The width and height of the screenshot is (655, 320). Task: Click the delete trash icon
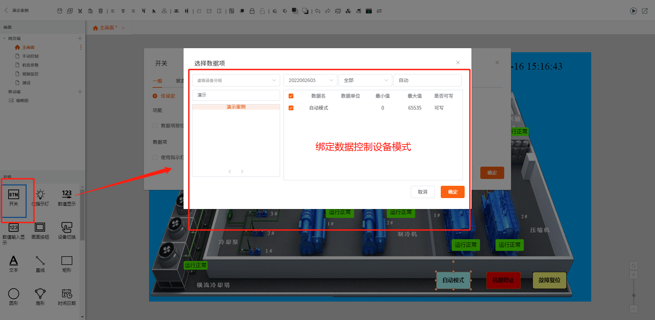101,11
